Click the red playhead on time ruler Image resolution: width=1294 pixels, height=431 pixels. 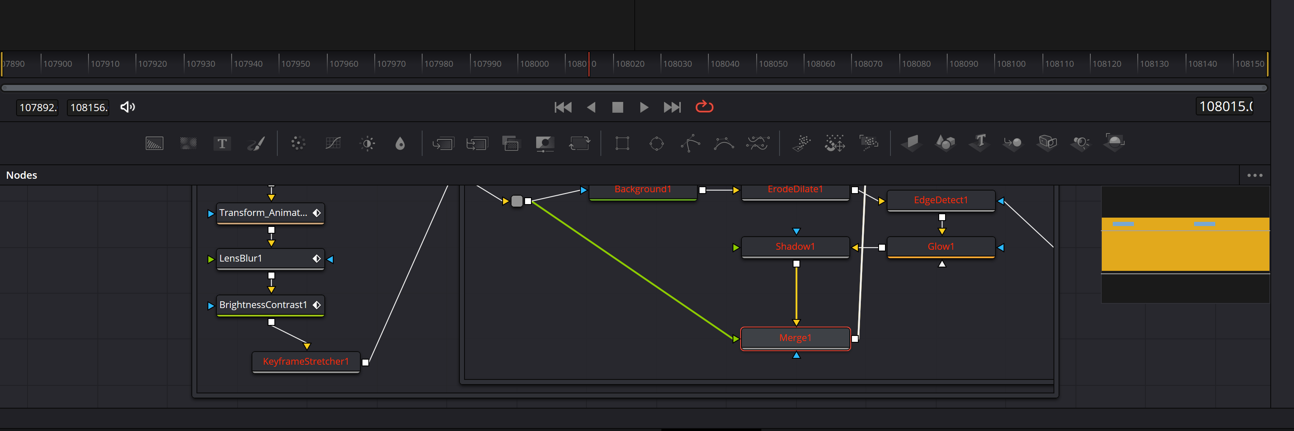(589, 64)
